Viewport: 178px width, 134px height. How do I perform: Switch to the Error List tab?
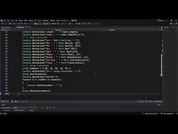tap(7, 110)
